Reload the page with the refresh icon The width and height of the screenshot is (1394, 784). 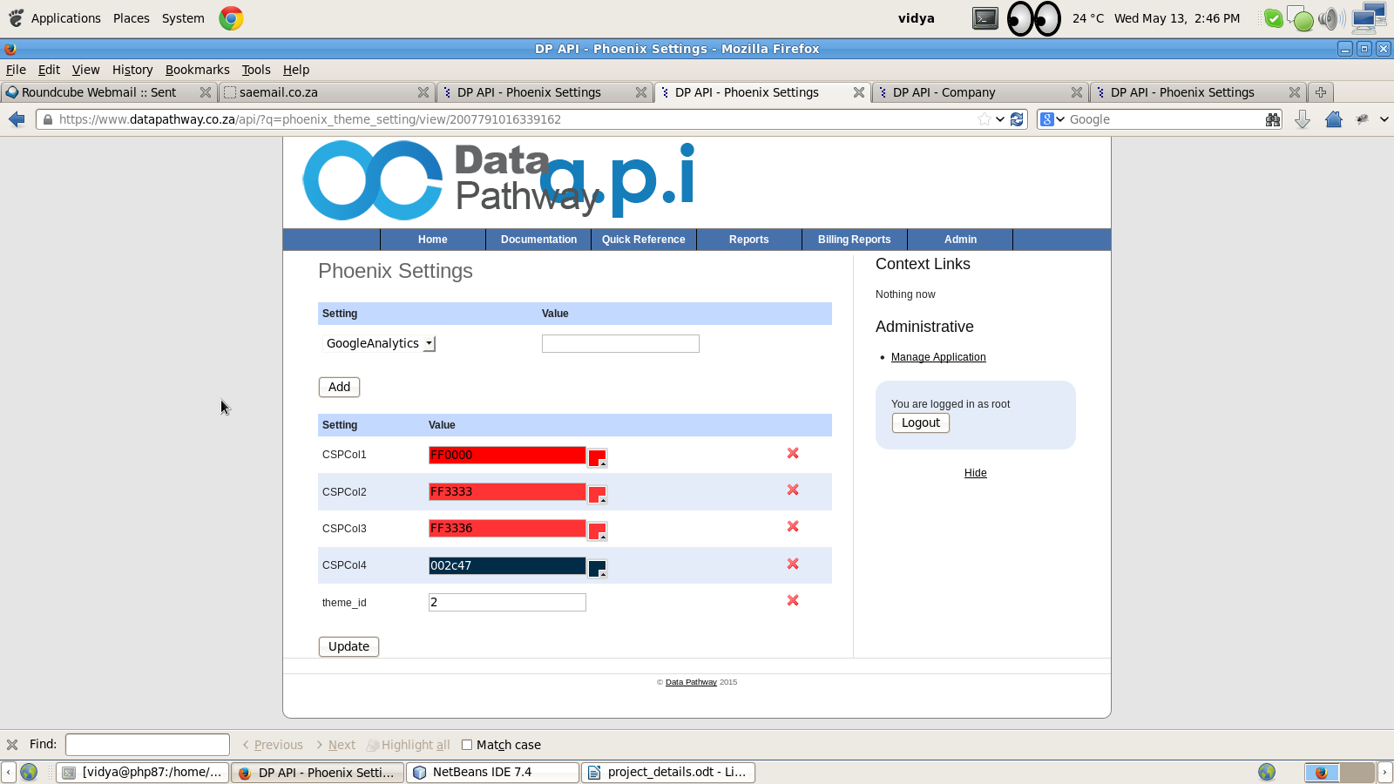[x=1017, y=119]
